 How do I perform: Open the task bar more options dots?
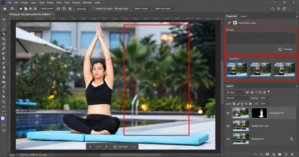click(x=134, y=147)
